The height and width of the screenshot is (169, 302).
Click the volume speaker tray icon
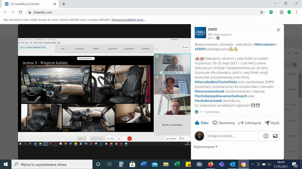(269, 164)
